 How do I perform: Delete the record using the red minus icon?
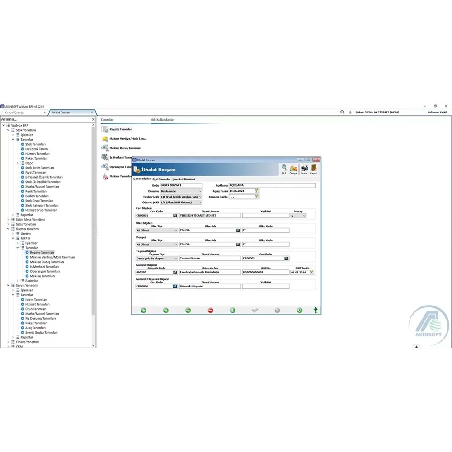click(x=210, y=310)
